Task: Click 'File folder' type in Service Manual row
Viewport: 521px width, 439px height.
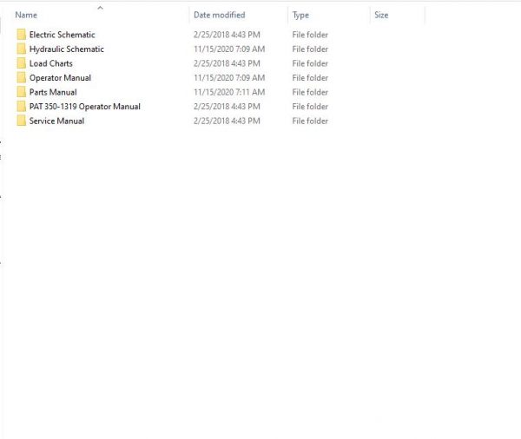Action: (x=310, y=121)
